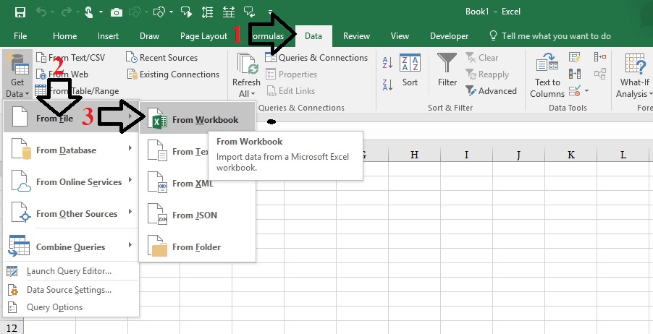This screenshot has height=334, width=653.
Task: Open the Touch/Mouse Mode dropdown arrow
Action: click(101, 12)
